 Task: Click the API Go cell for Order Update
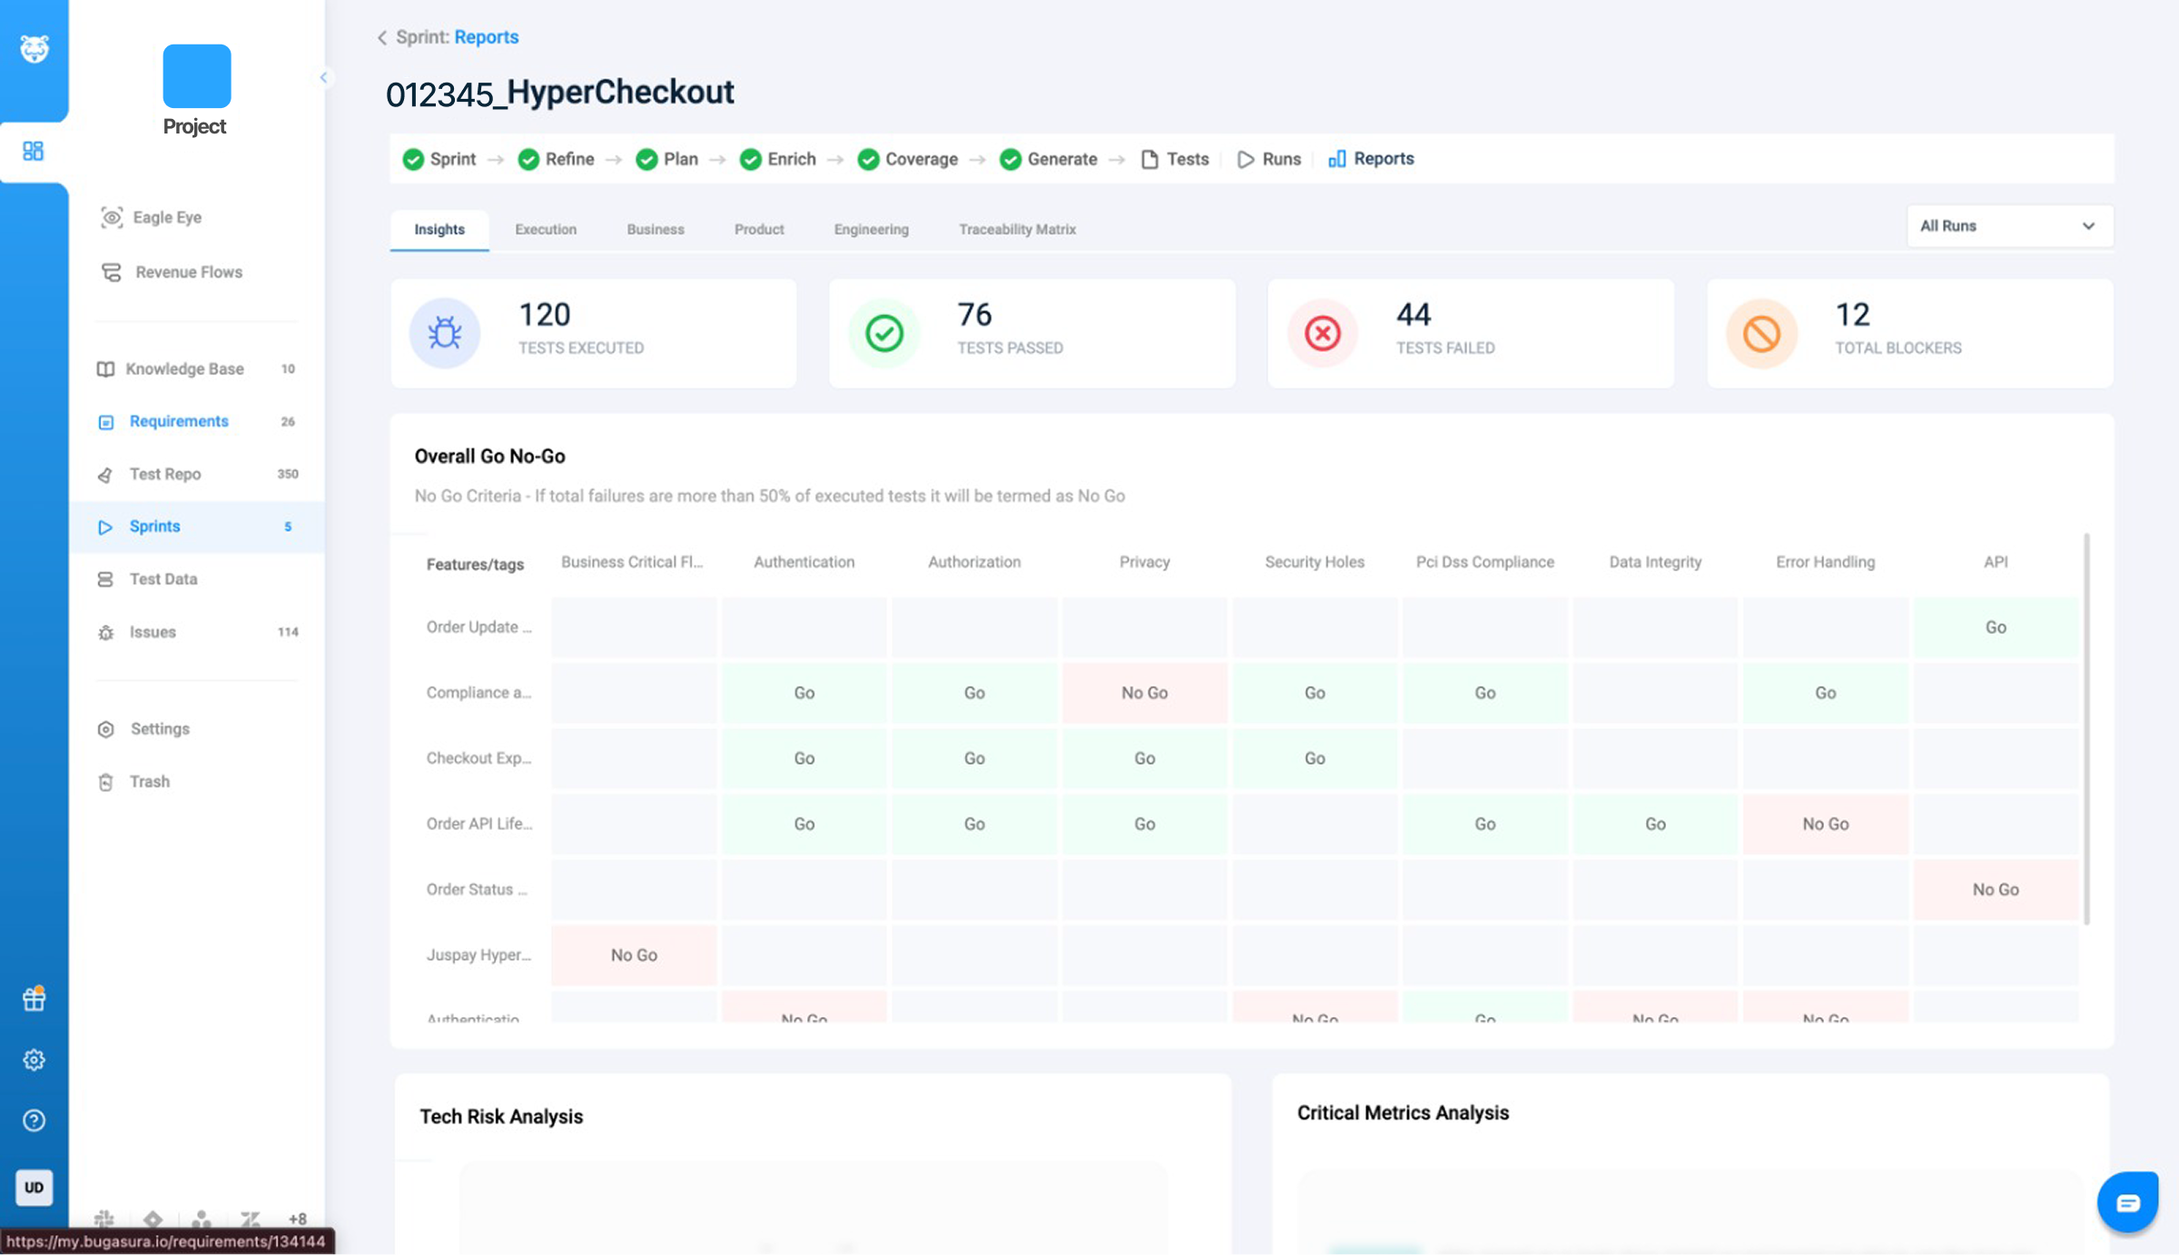click(1996, 627)
